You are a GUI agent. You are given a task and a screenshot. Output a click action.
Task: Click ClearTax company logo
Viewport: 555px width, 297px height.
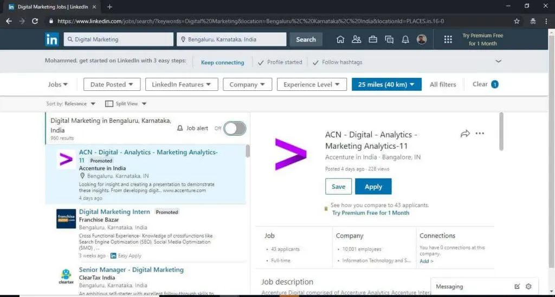coord(66,276)
